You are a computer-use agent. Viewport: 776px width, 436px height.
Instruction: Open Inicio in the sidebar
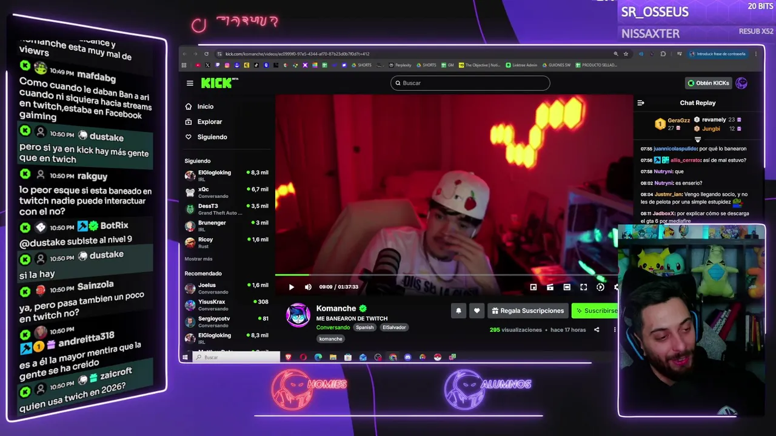click(206, 107)
